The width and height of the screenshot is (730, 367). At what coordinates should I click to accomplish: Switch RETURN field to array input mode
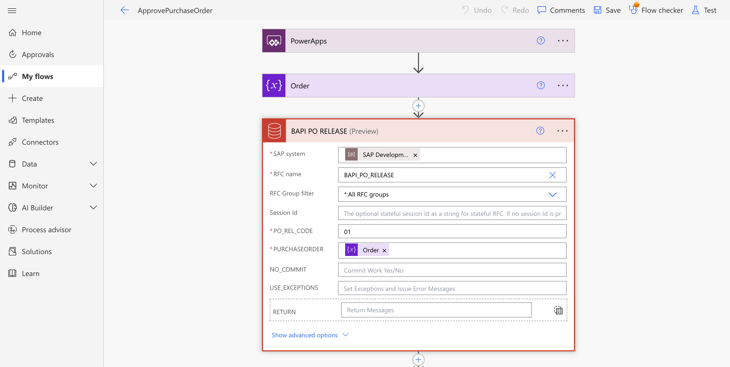pos(558,310)
